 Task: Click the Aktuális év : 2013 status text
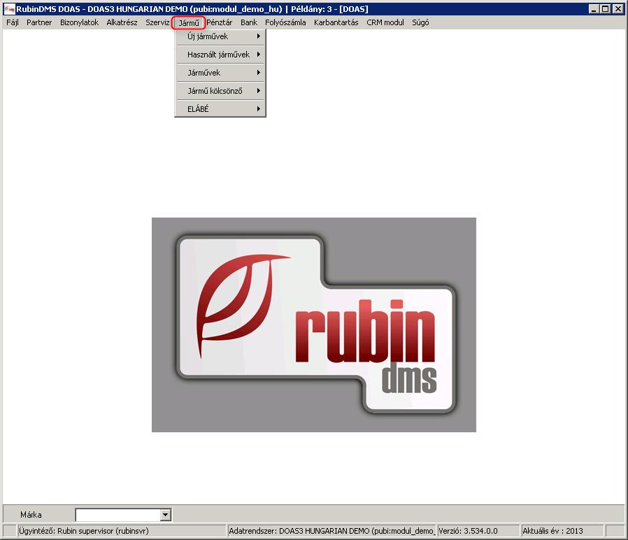pos(552,531)
